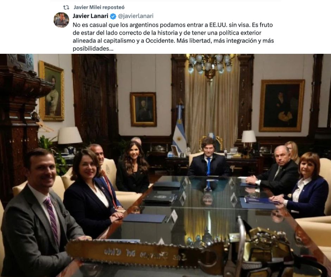Click the blue folder nearest the chainsaw

pyautogui.click(x=145, y=218)
